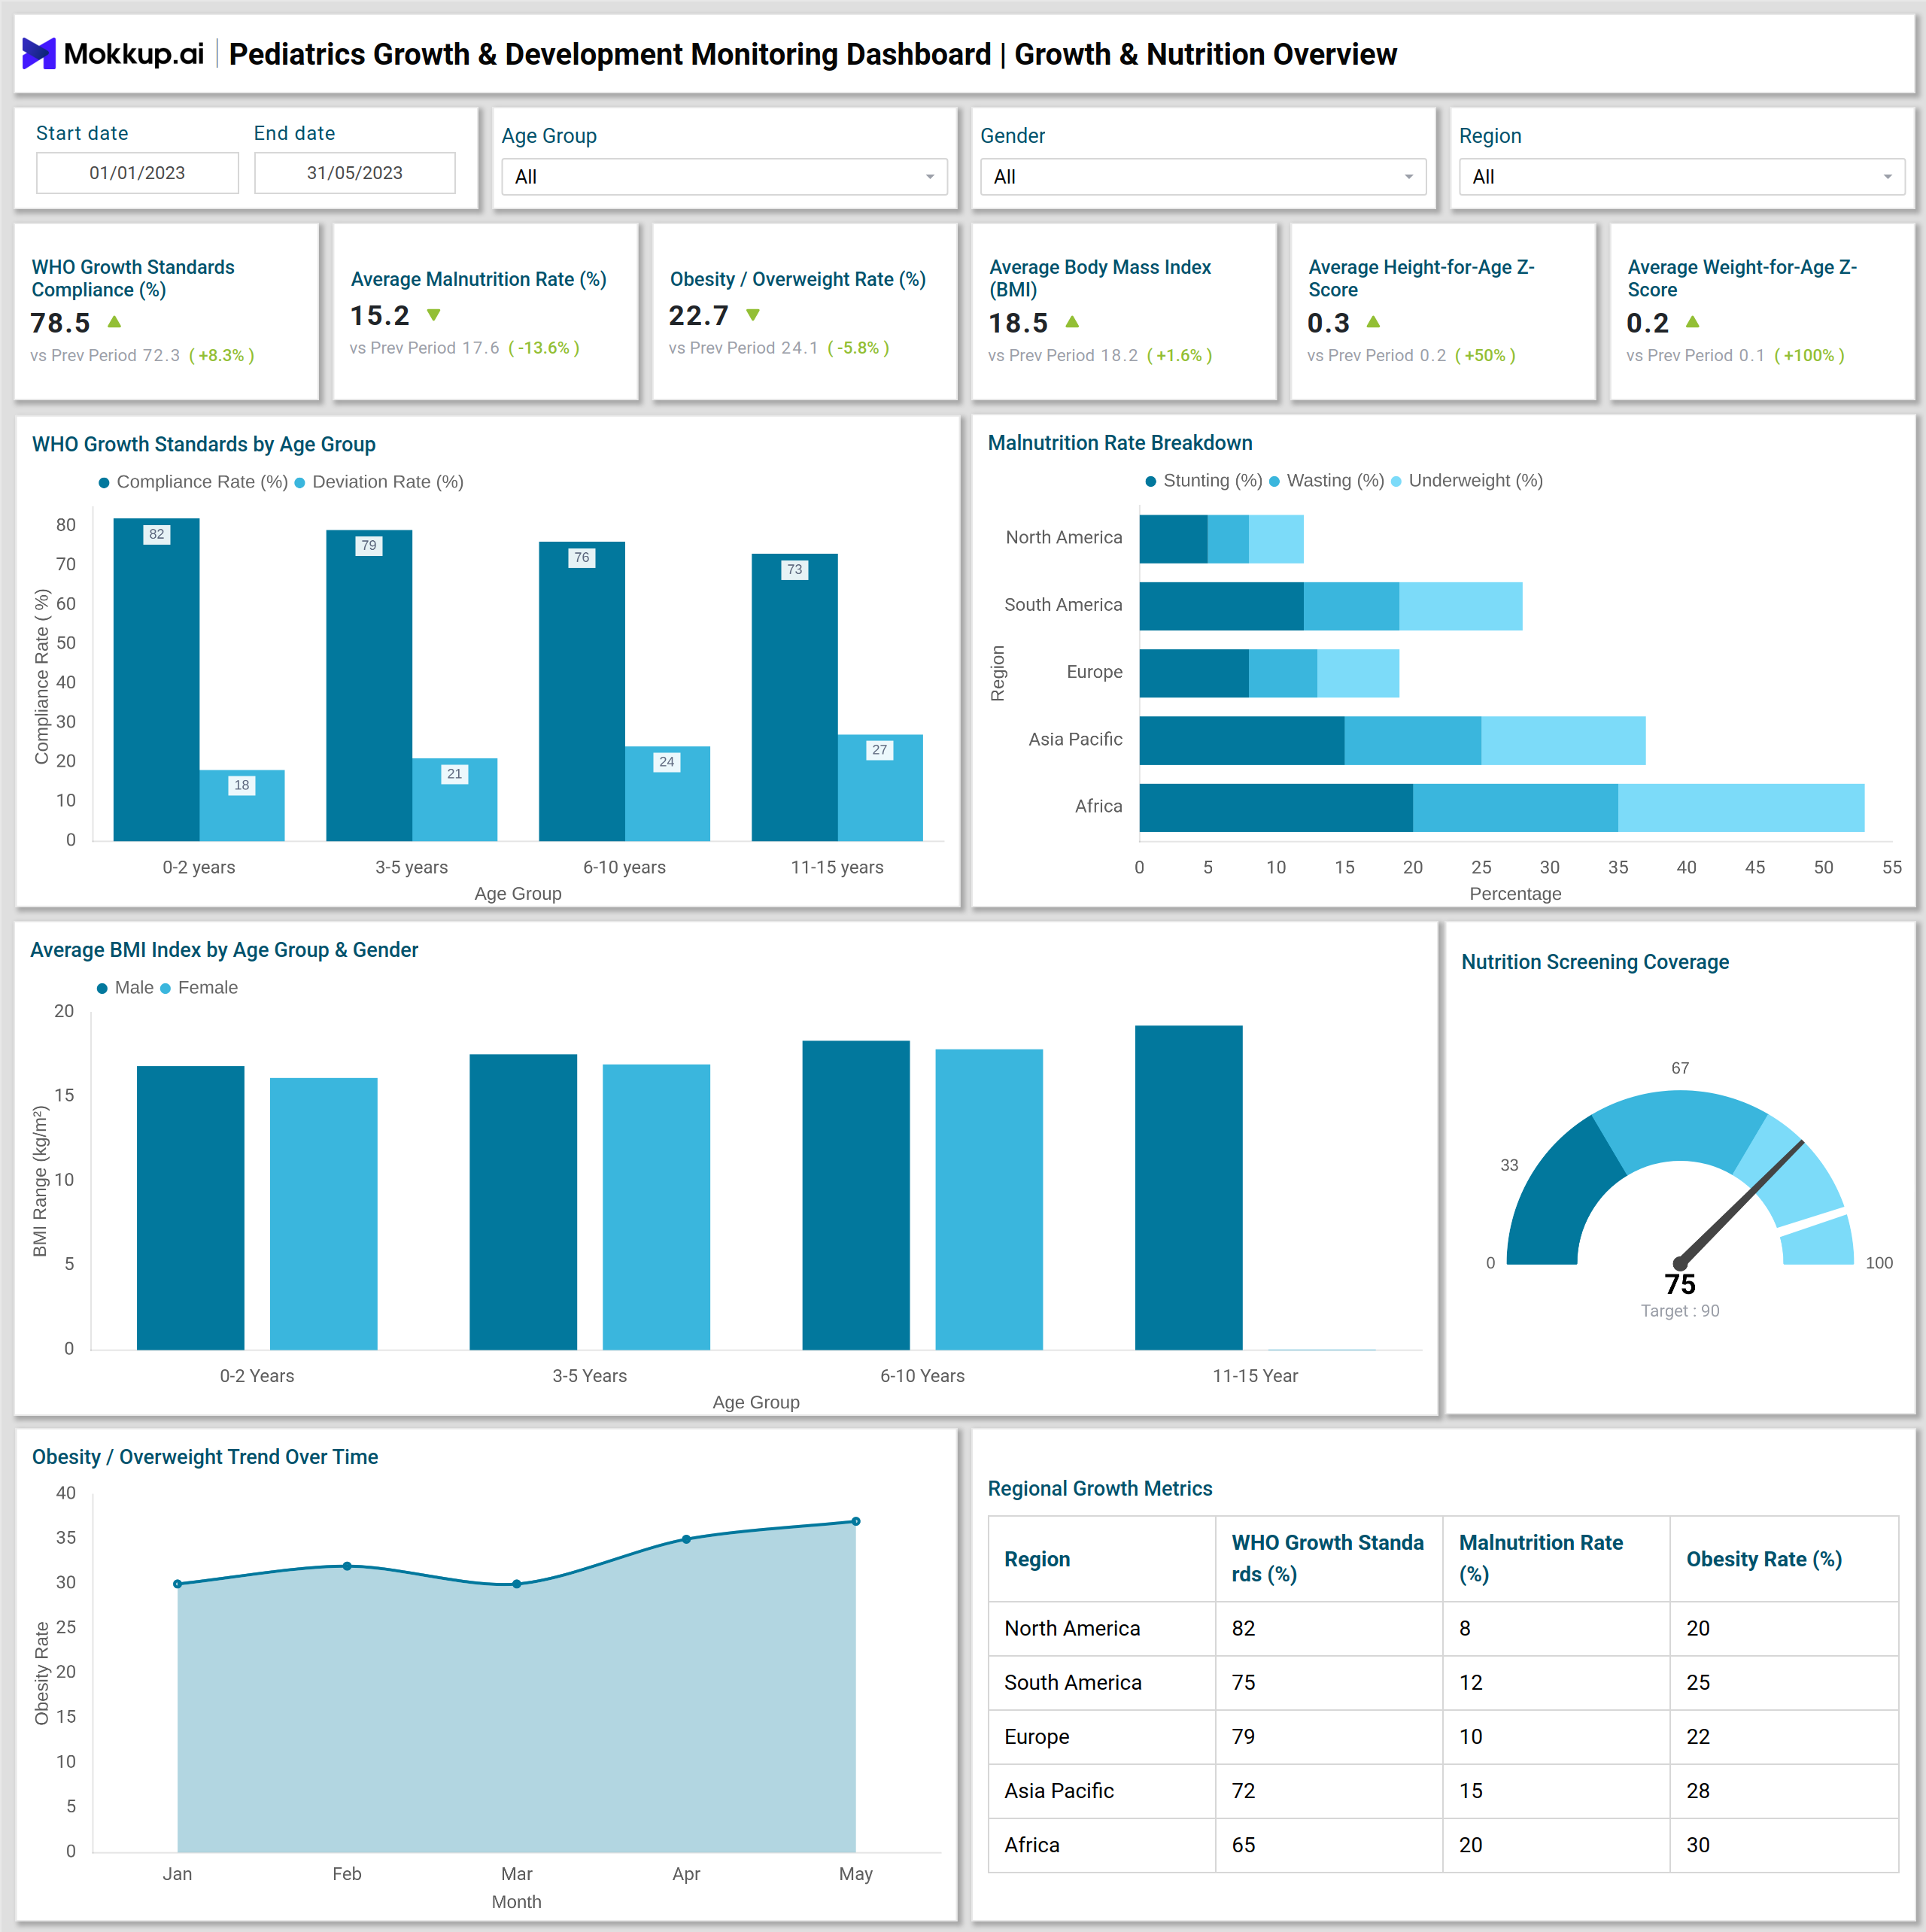Click the Jan data point on obesity trend

pyautogui.click(x=178, y=1585)
